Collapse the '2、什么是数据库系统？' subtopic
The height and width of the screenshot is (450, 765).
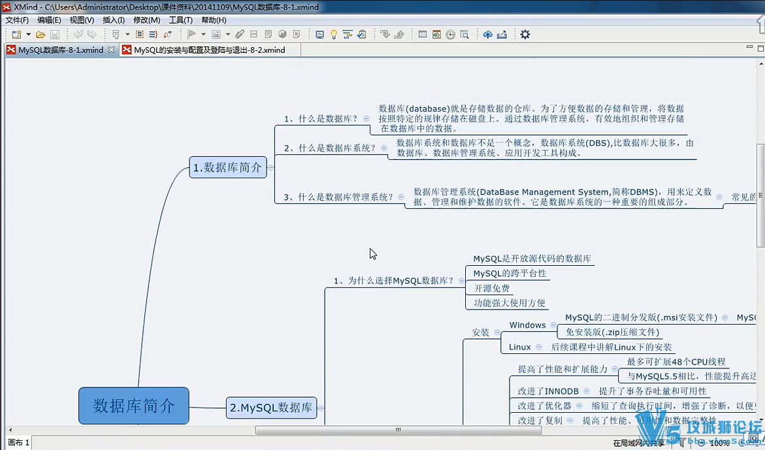pyautogui.click(x=384, y=148)
